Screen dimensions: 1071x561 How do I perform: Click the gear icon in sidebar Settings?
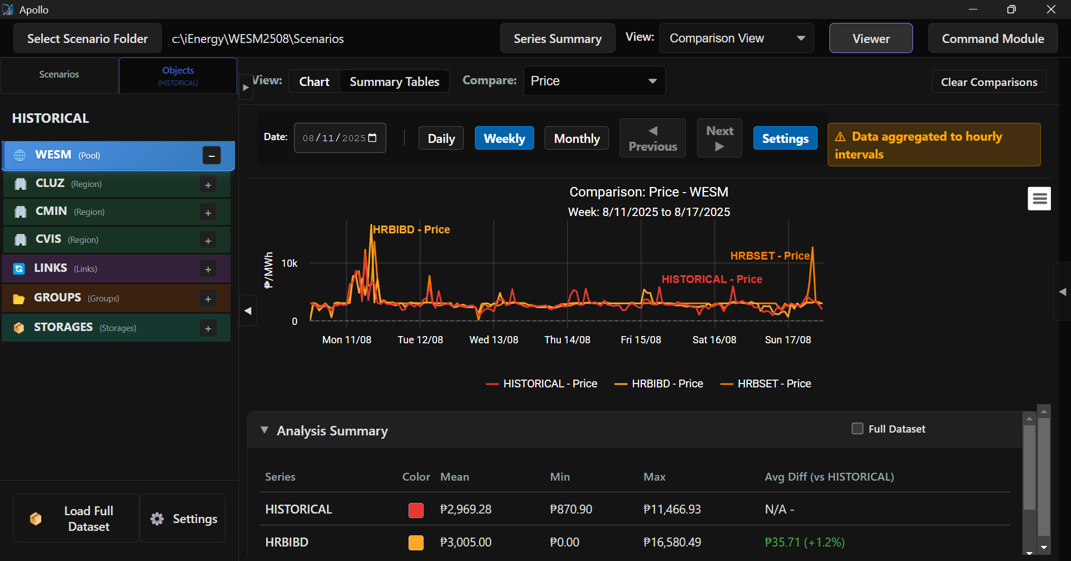pyautogui.click(x=157, y=519)
